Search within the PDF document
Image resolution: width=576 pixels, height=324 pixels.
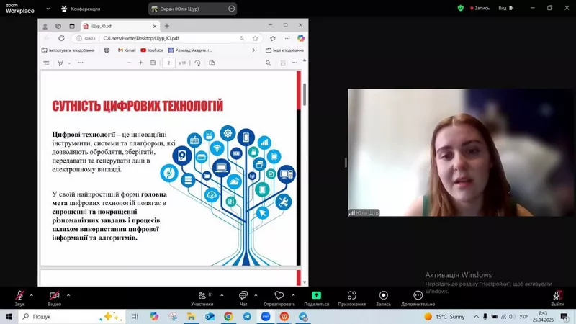click(x=268, y=63)
